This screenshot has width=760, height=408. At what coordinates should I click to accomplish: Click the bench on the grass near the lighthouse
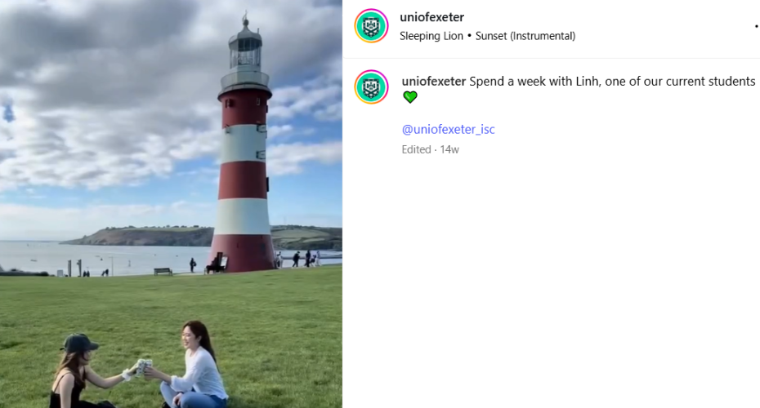coord(163,271)
